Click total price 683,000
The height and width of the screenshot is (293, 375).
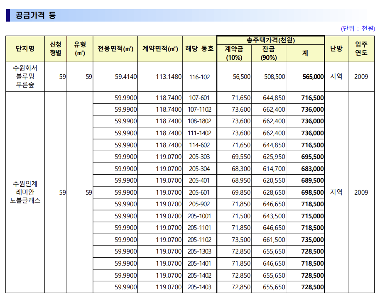[x=312, y=169]
